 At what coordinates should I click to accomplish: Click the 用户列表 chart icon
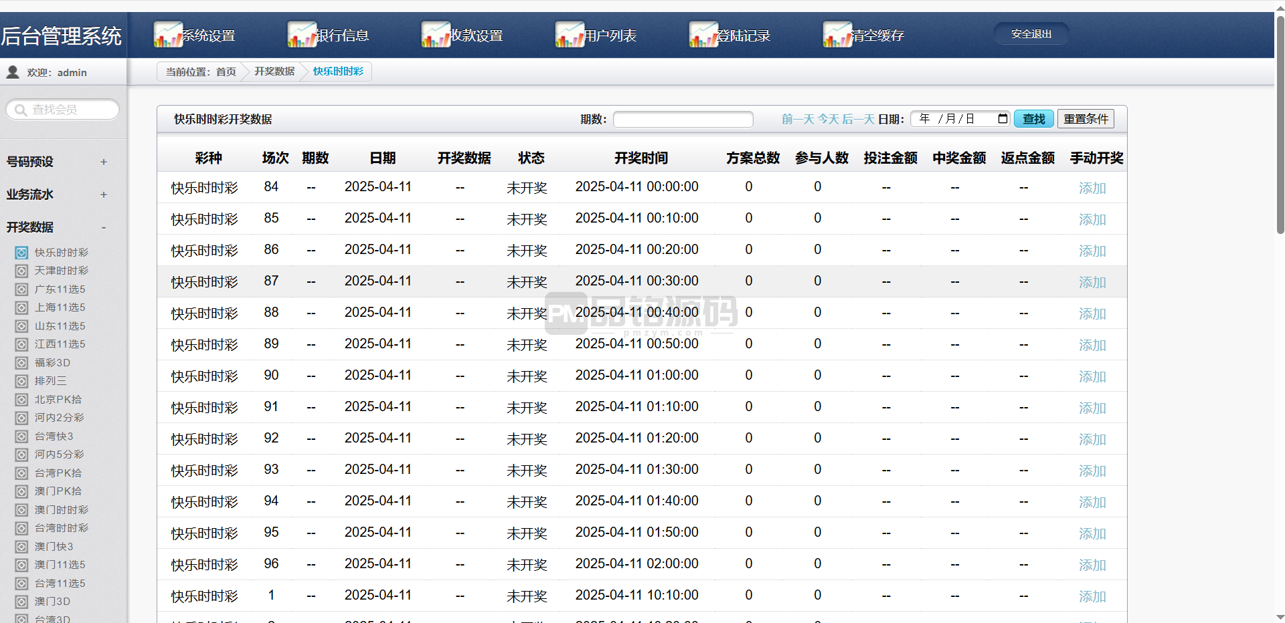click(570, 35)
